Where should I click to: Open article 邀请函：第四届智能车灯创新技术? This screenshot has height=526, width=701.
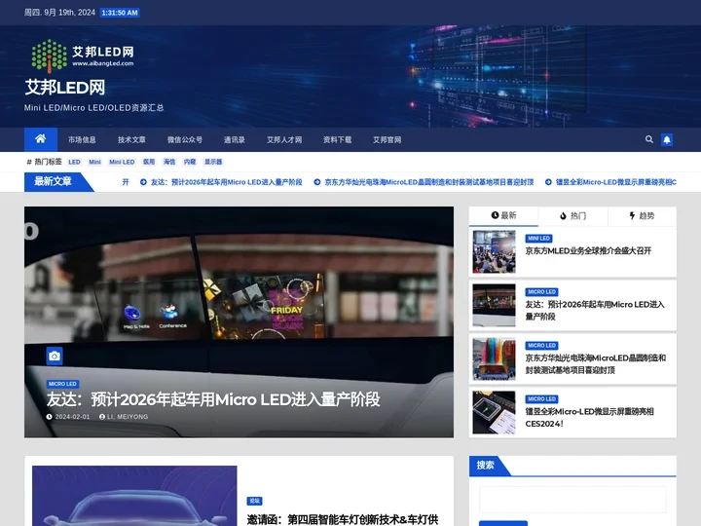(343, 519)
